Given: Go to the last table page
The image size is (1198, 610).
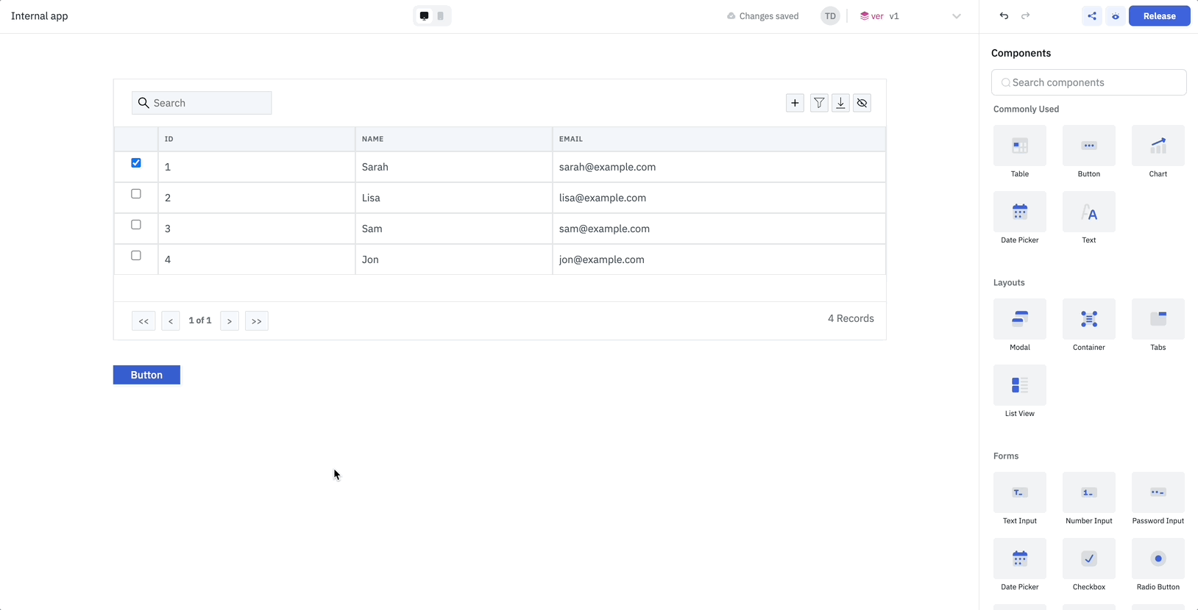Looking at the screenshot, I should coord(256,321).
